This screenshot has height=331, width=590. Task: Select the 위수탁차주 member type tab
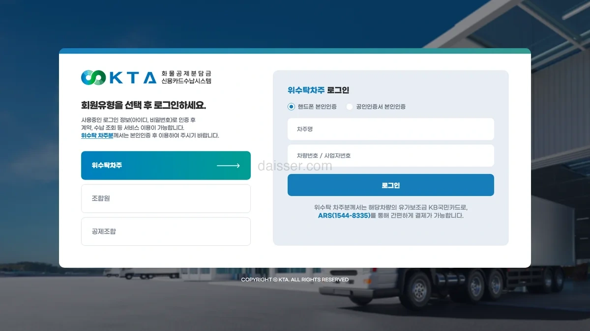(166, 165)
